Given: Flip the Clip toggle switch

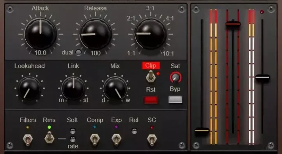Looking at the screenshot, I should point(151,77).
